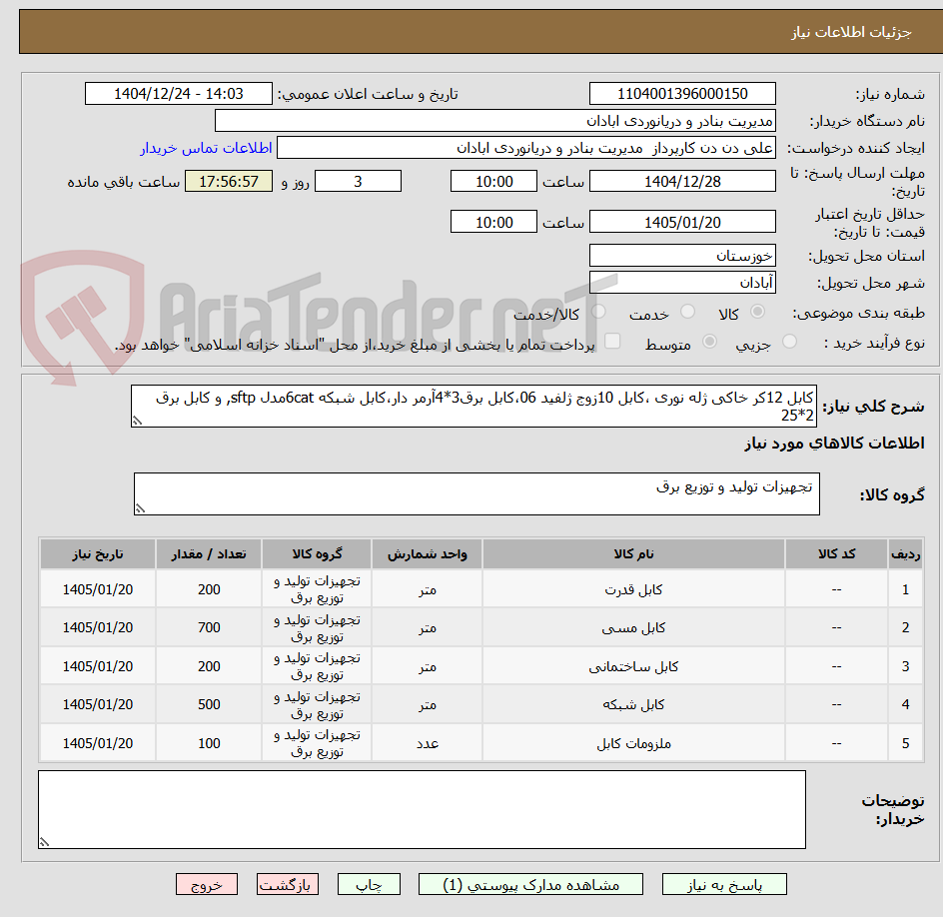Screen dimensions: 943x917
Task: Select the جزیی purchase type radio
Action: pos(789,342)
